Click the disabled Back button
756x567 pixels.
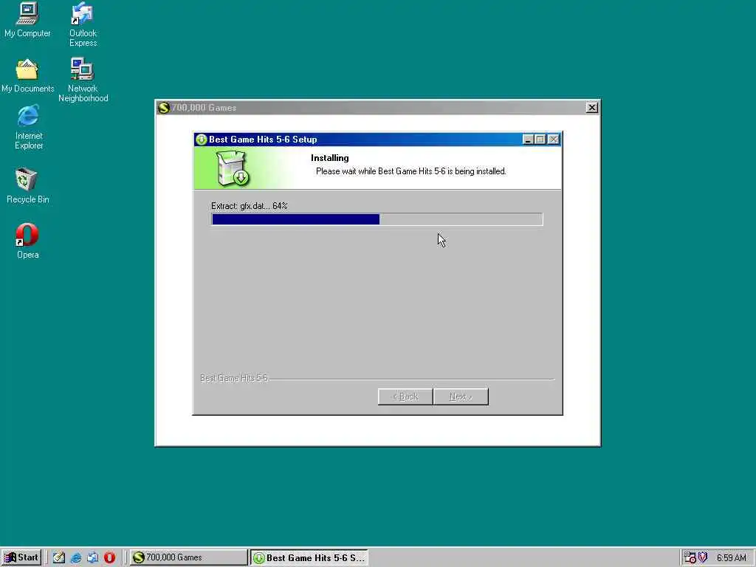(405, 396)
